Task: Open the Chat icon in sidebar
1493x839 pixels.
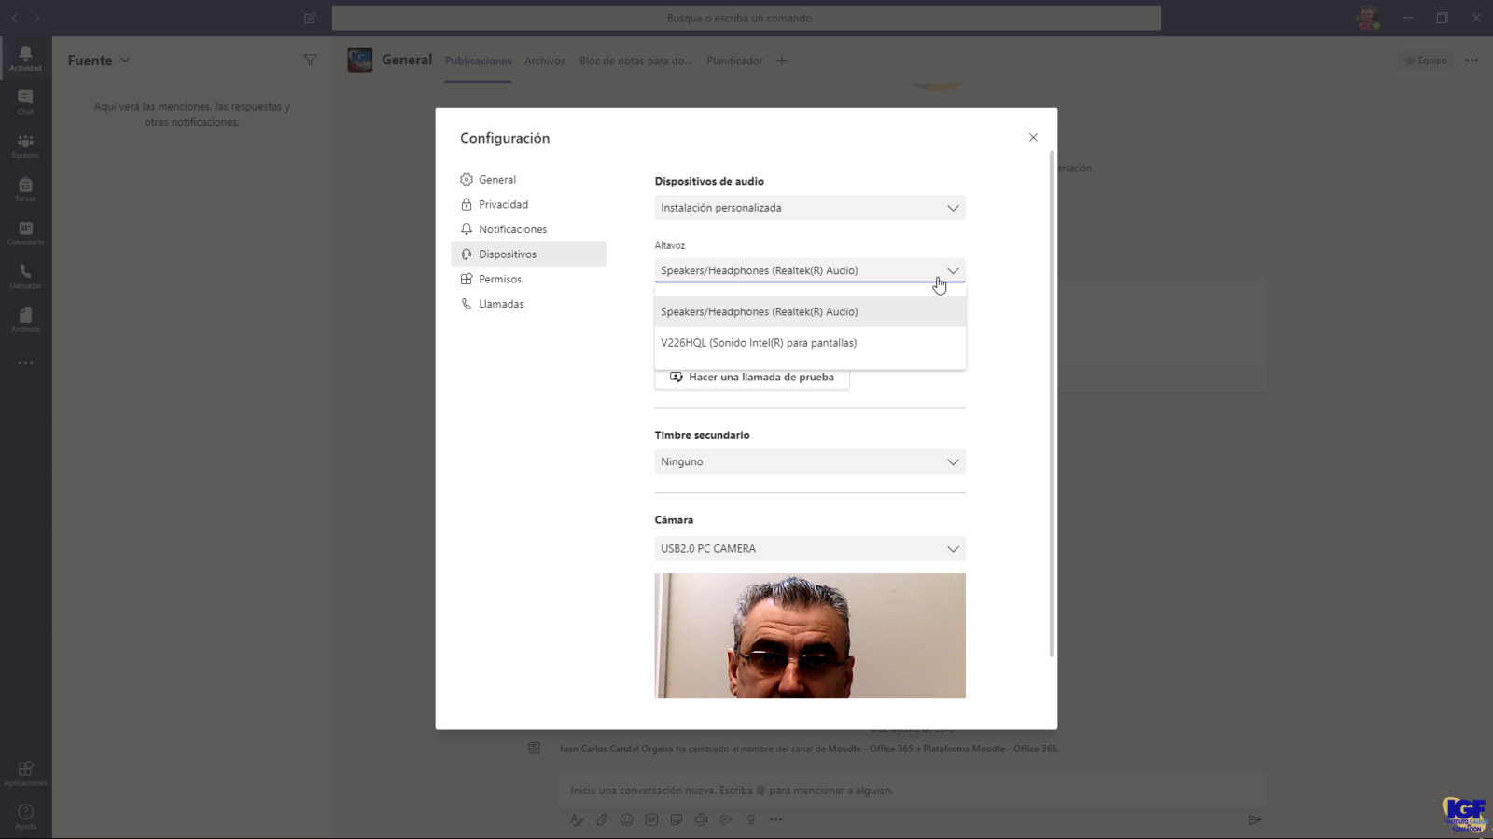Action: tap(25, 102)
